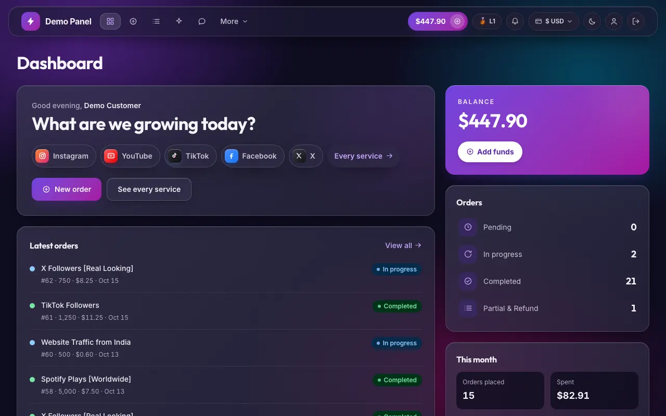The image size is (666, 416).
Task: Click the checkmark icon beside Completed orders
Action: pyautogui.click(x=468, y=281)
